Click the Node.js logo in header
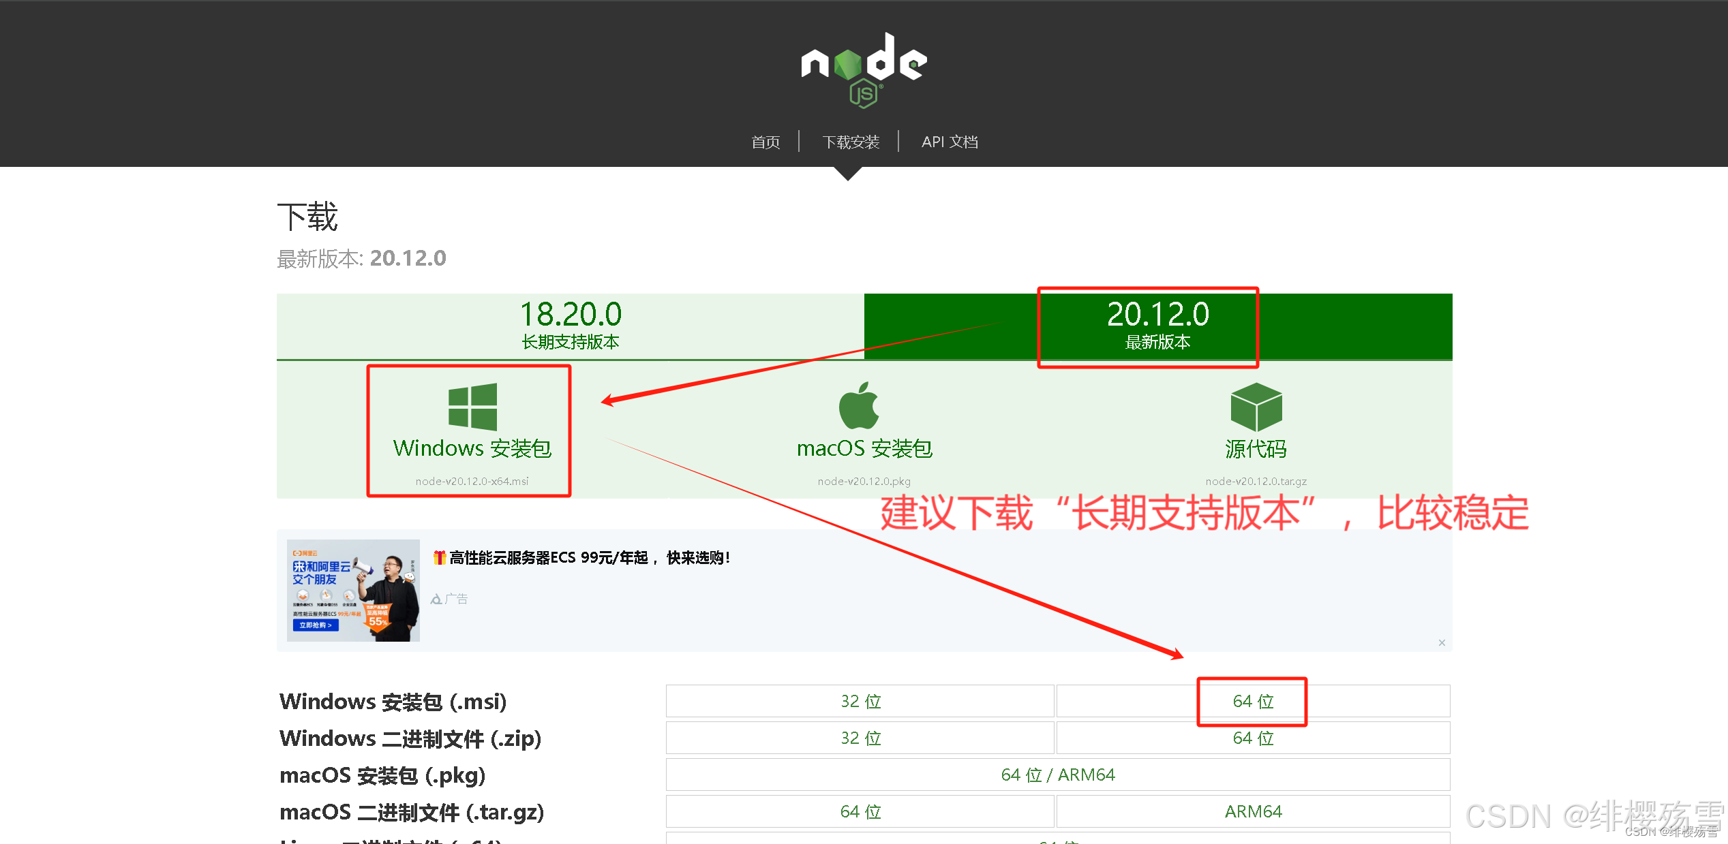The width and height of the screenshot is (1728, 844). [x=864, y=69]
